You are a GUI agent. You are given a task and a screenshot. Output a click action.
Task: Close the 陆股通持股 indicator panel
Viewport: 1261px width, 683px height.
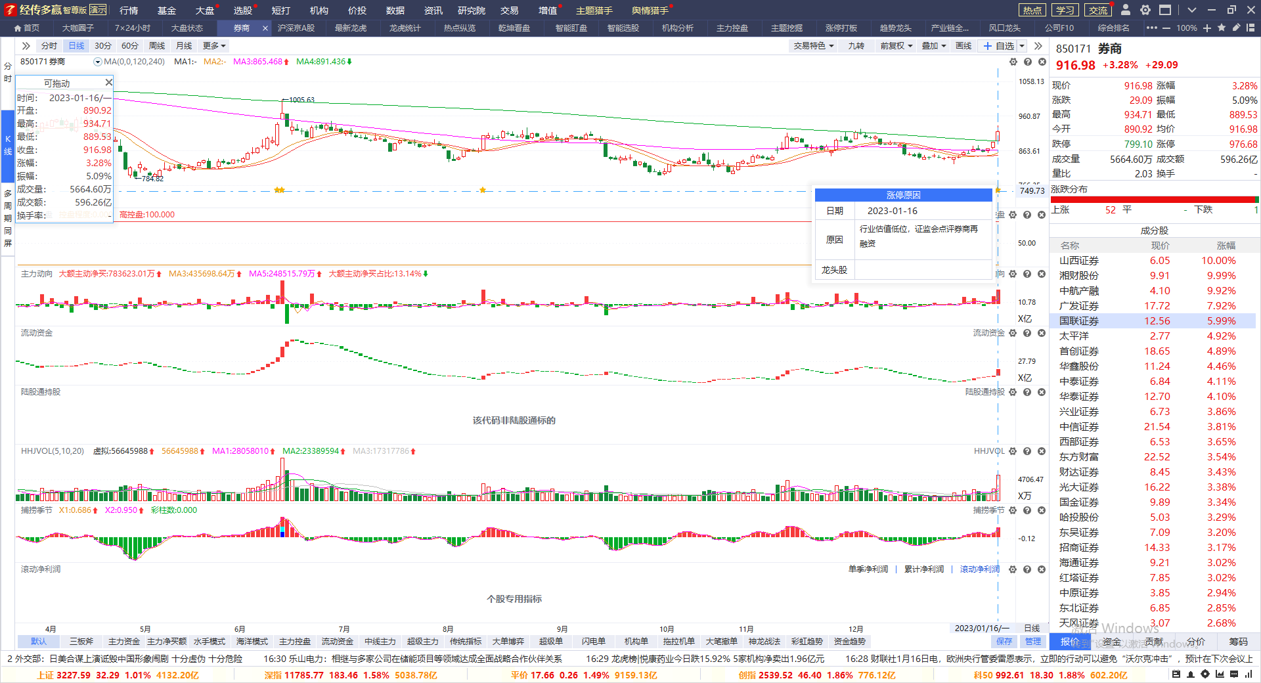pos(1042,392)
